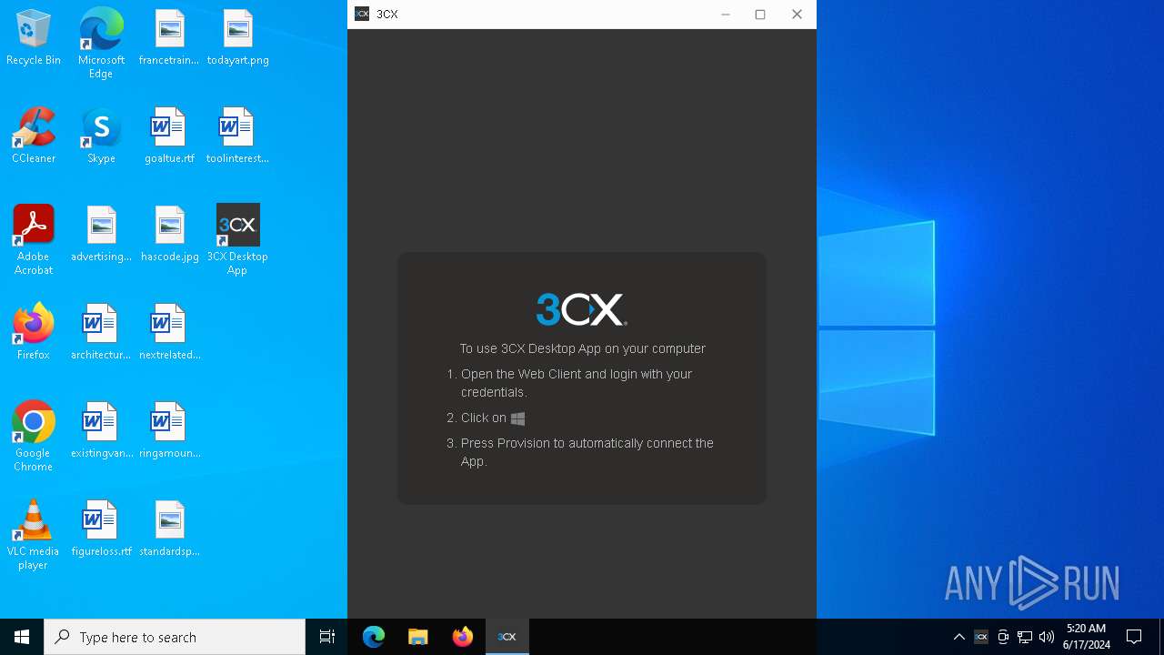The image size is (1164, 655).
Task: Open the Recycle Bin desktop icon
Action: click(x=34, y=38)
